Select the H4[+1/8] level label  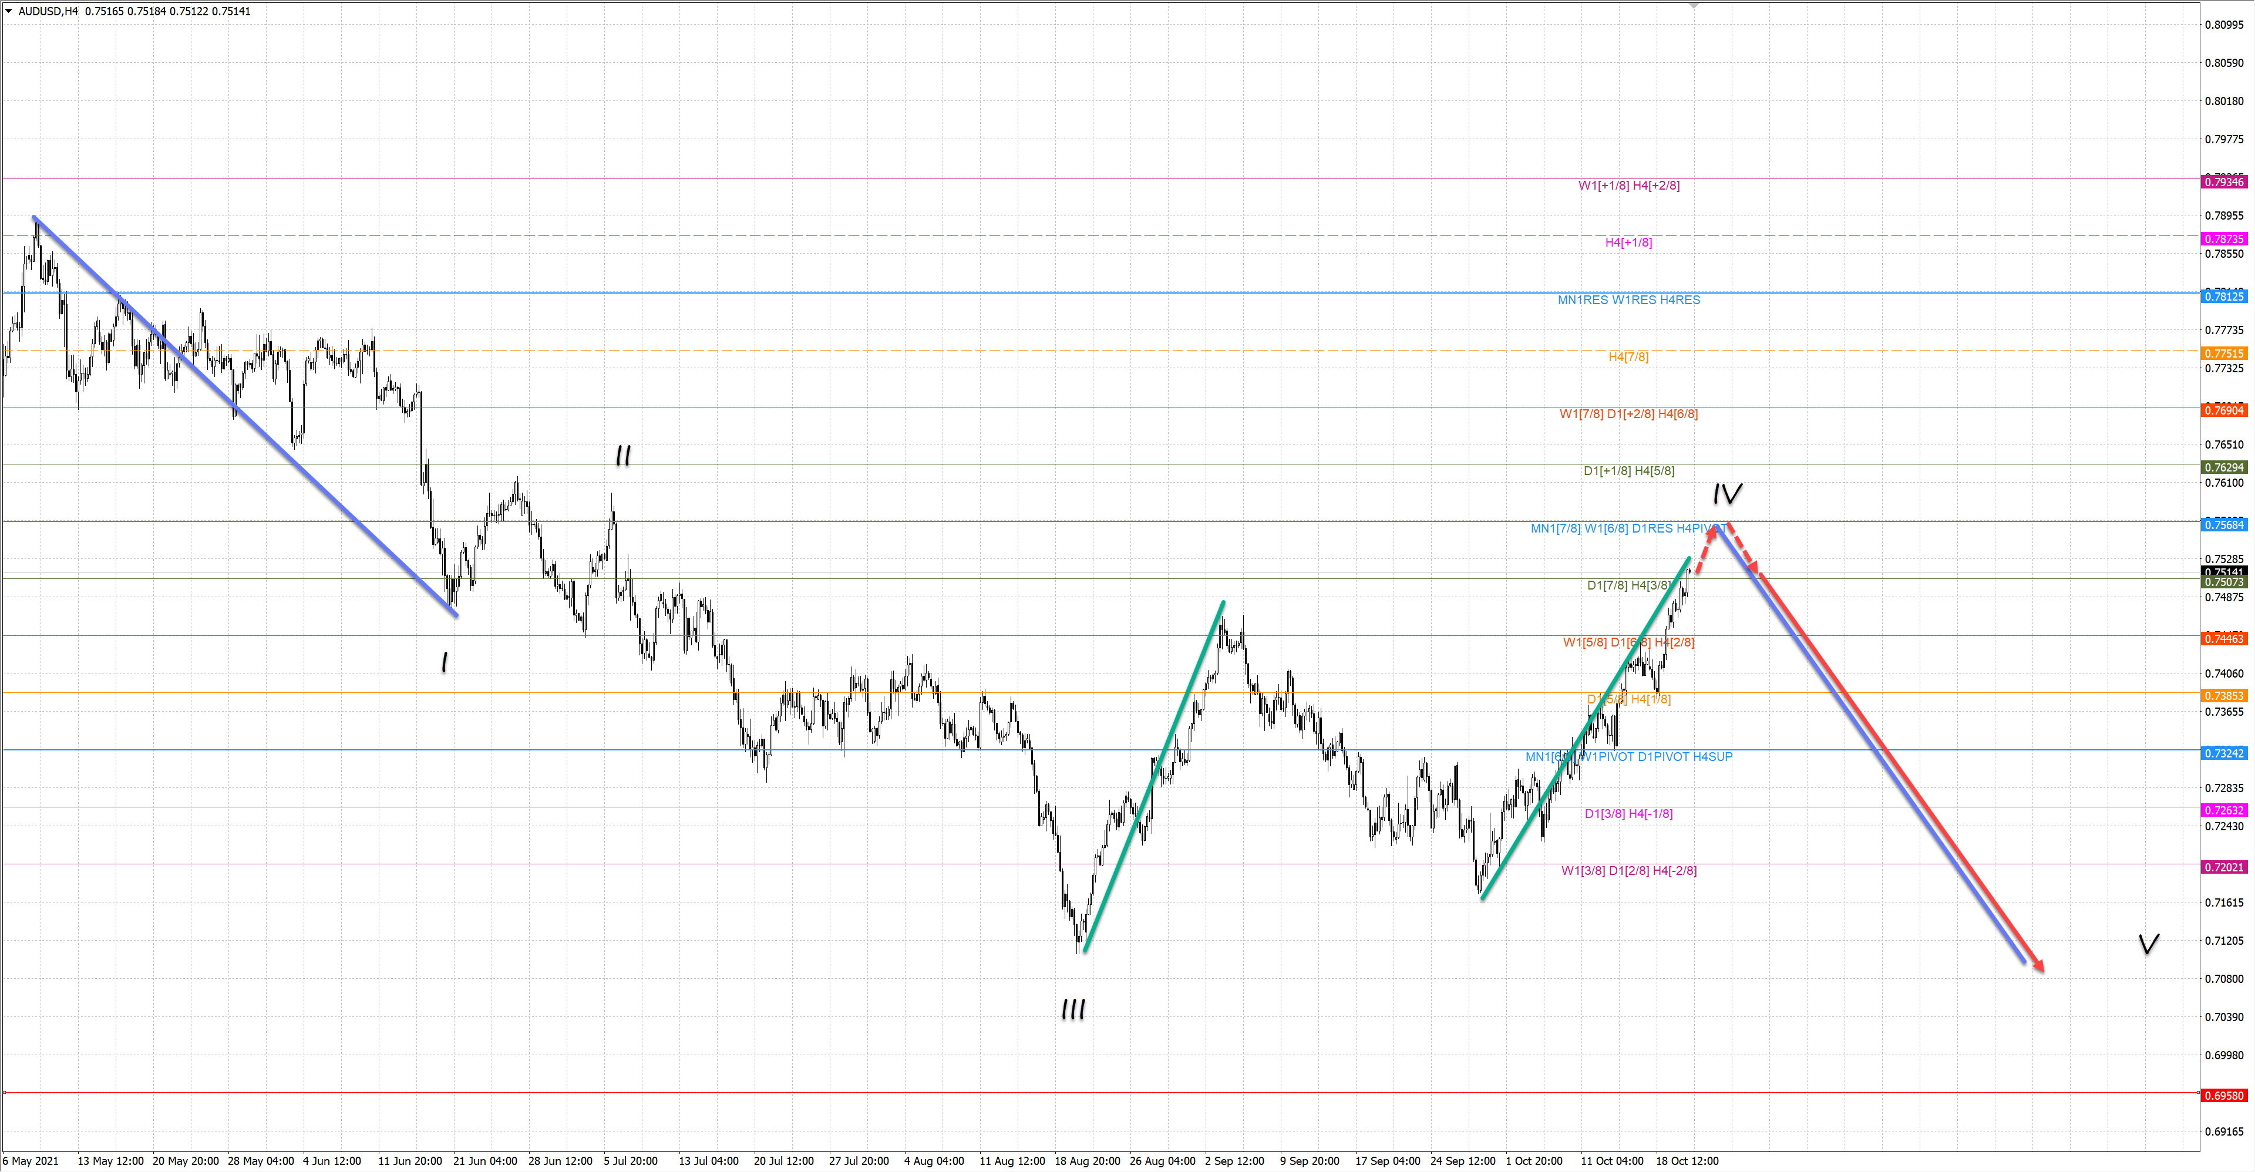[x=1628, y=243]
